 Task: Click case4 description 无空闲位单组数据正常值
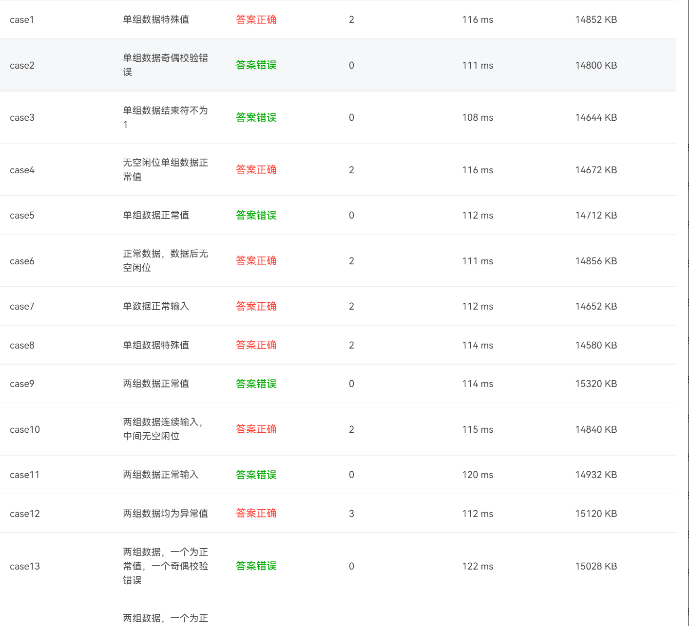click(x=166, y=169)
